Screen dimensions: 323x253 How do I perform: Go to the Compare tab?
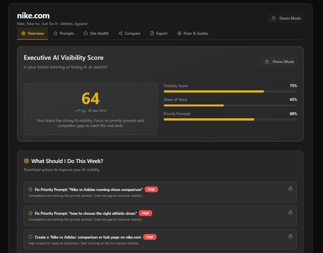[129, 33]
